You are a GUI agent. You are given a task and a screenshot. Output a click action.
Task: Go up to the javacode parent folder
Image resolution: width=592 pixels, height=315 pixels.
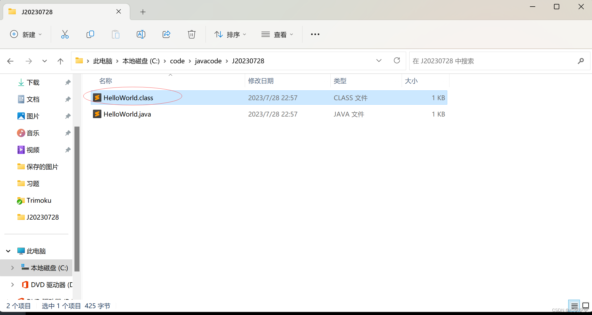60,61
